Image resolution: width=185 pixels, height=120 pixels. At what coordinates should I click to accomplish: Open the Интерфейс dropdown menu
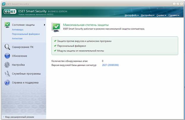coord(132,15)
